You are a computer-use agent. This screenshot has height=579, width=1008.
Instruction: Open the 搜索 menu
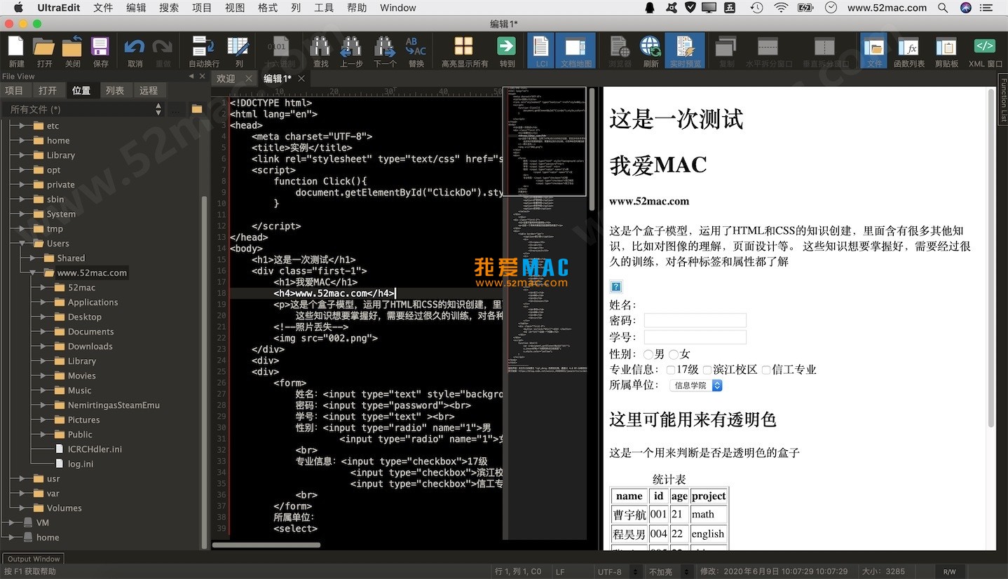tap(169, 8)
